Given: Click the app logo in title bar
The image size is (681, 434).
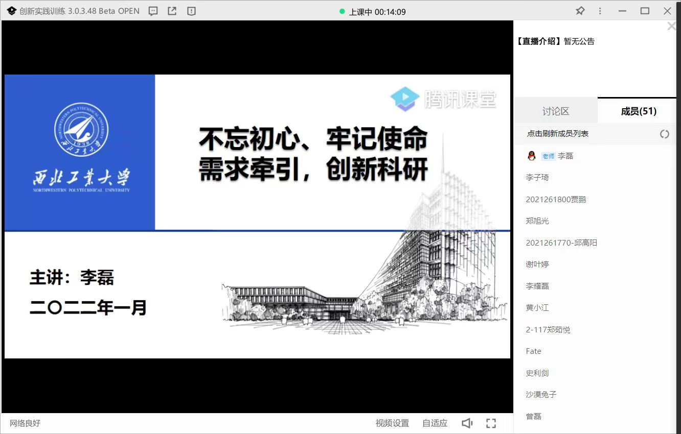Looking at the screenshot, I should (11, 11).
